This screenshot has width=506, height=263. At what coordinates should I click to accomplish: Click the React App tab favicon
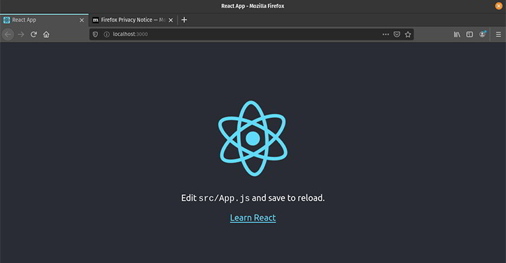pyautogui.click(x=7, y=20)
